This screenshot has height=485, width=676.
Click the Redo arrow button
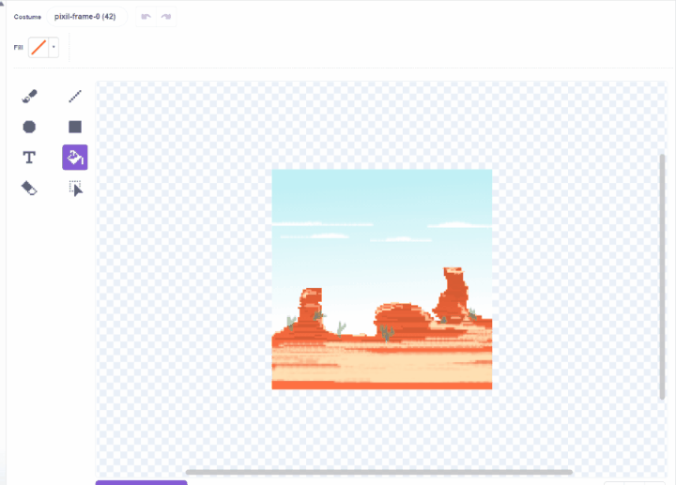(166, 17)
